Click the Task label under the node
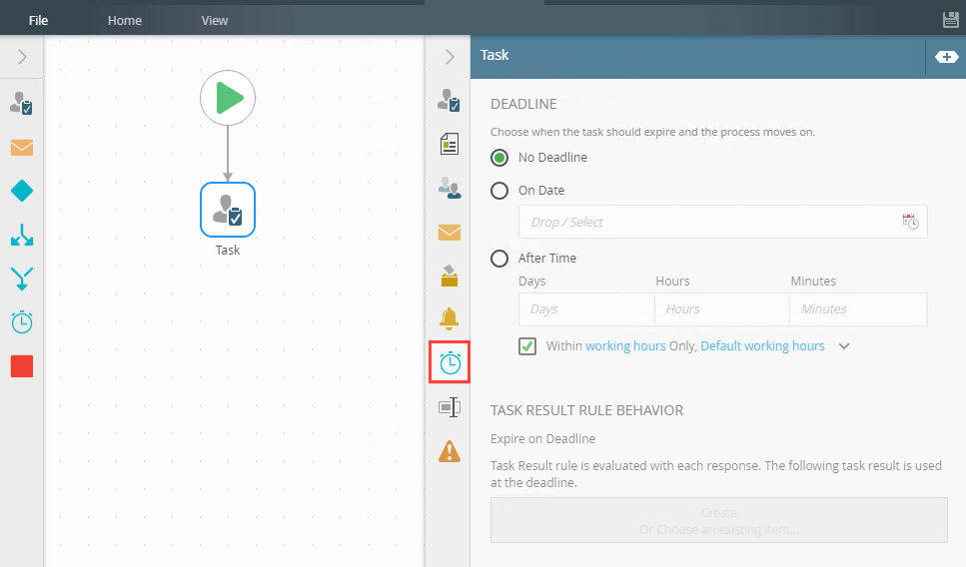This screenshot has height=567, width=966. pos(228,250)
